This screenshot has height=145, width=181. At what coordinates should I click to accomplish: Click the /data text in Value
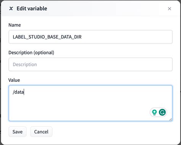18,92
